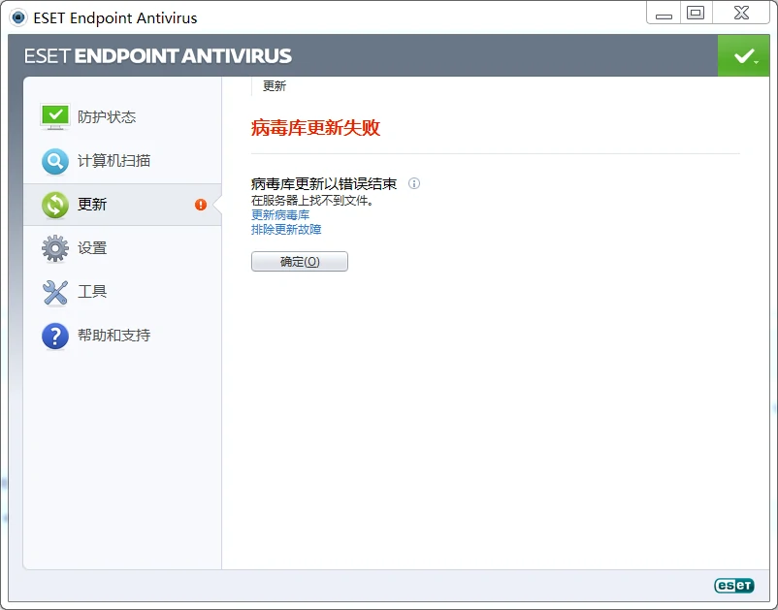The image size is (778, 610).
Task: Open settings via the 设置 gear icon
Action: coord(55,248)
